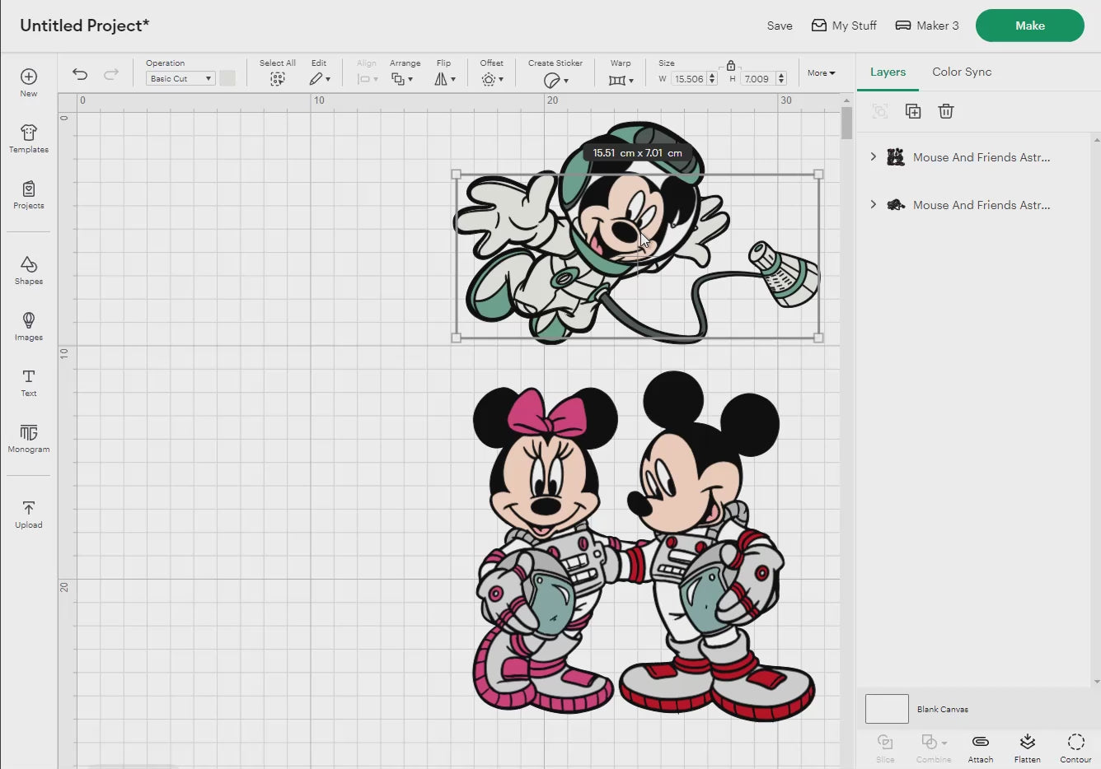Open the Projects panel
This screenshot has height=769, width=1101.
coord(29,195)
